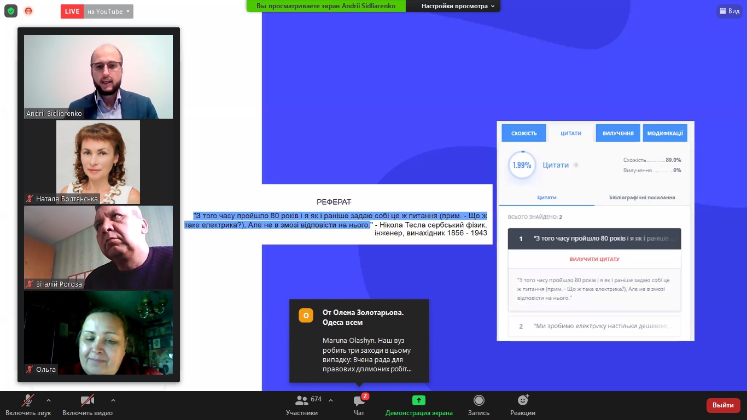Click the Вид view button
Viewport: 747px width, 420px height.
(x=729, y=11)
